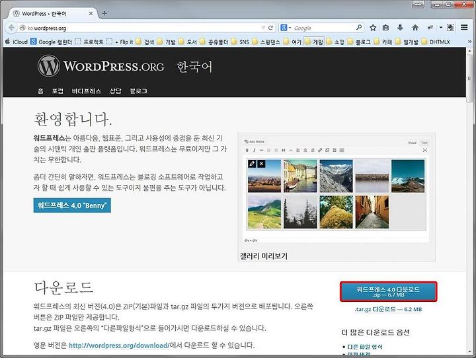Viewport: 476px width, 358px height.
Task: Open the 포럼 navigation item
Action: 58,91
